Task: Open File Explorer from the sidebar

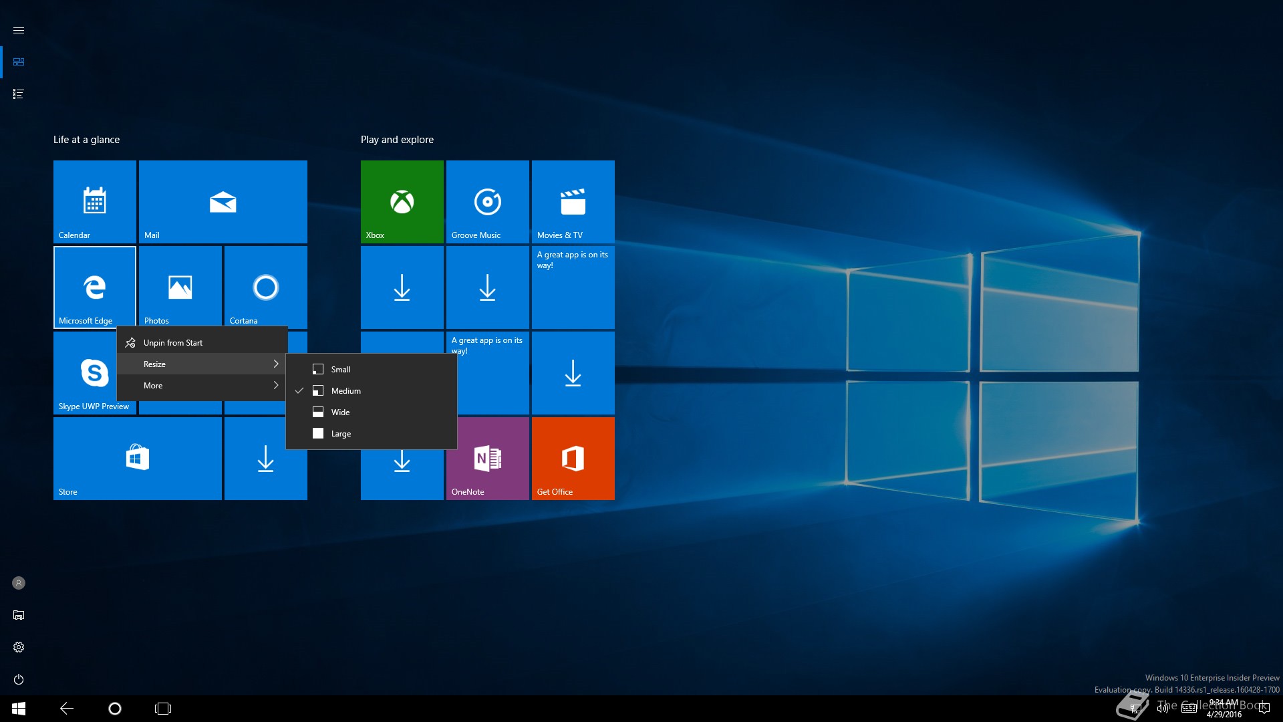Action: point(19,615)
